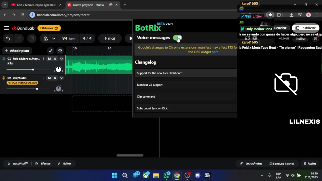
Task: Open the Chrome tab search dropdown
Action: click(5, 5)
